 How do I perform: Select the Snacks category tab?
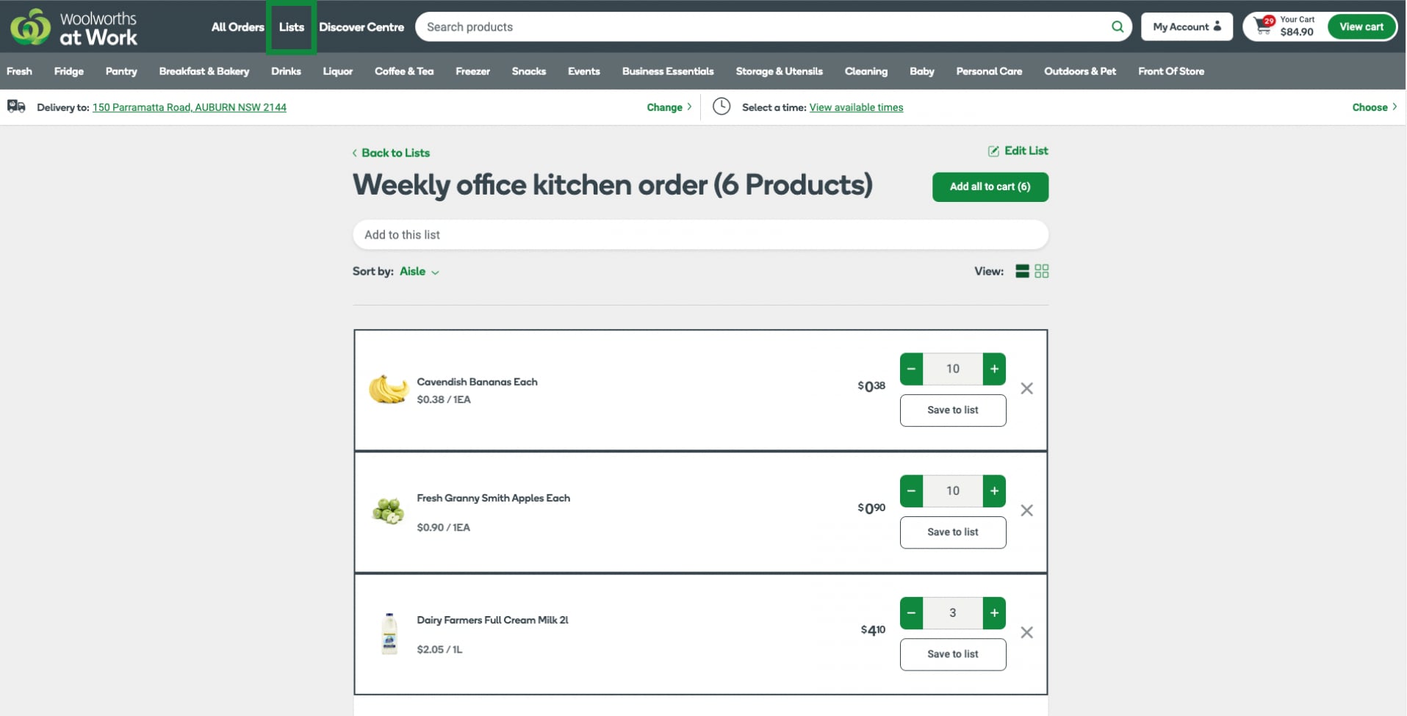tap(528, 71)
